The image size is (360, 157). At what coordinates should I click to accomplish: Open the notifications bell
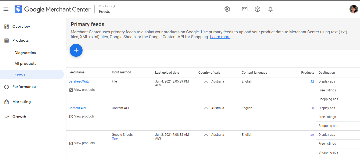coord(270,9)
